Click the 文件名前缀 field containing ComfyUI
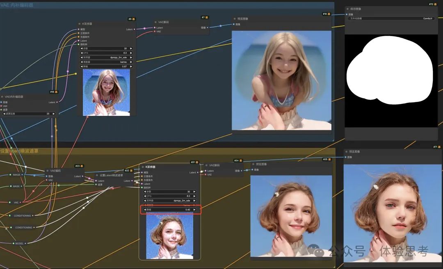 [x=391, y=18]
